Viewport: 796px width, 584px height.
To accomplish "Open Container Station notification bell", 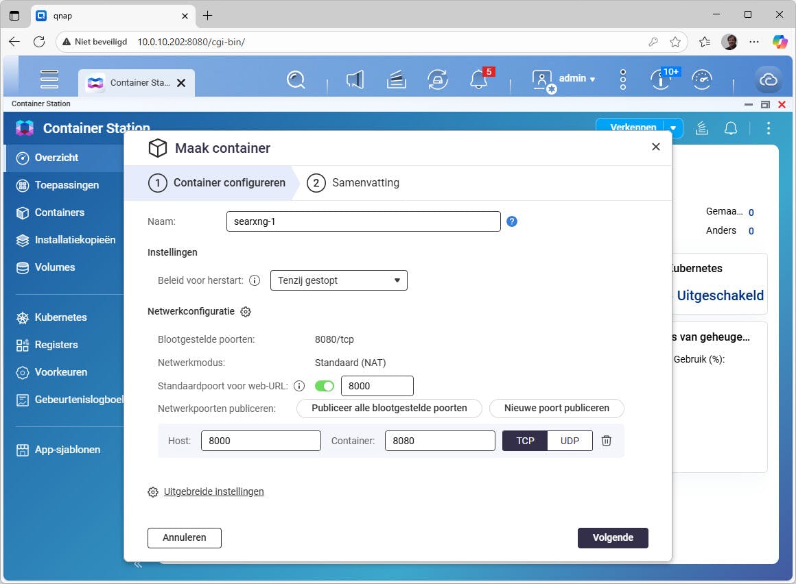I will click(731, 128).
